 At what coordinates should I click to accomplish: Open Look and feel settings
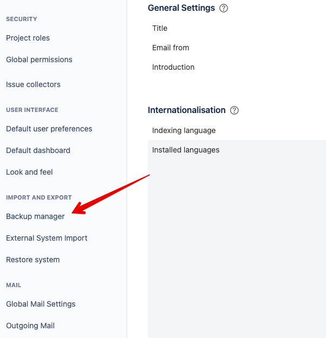point(29,172)
